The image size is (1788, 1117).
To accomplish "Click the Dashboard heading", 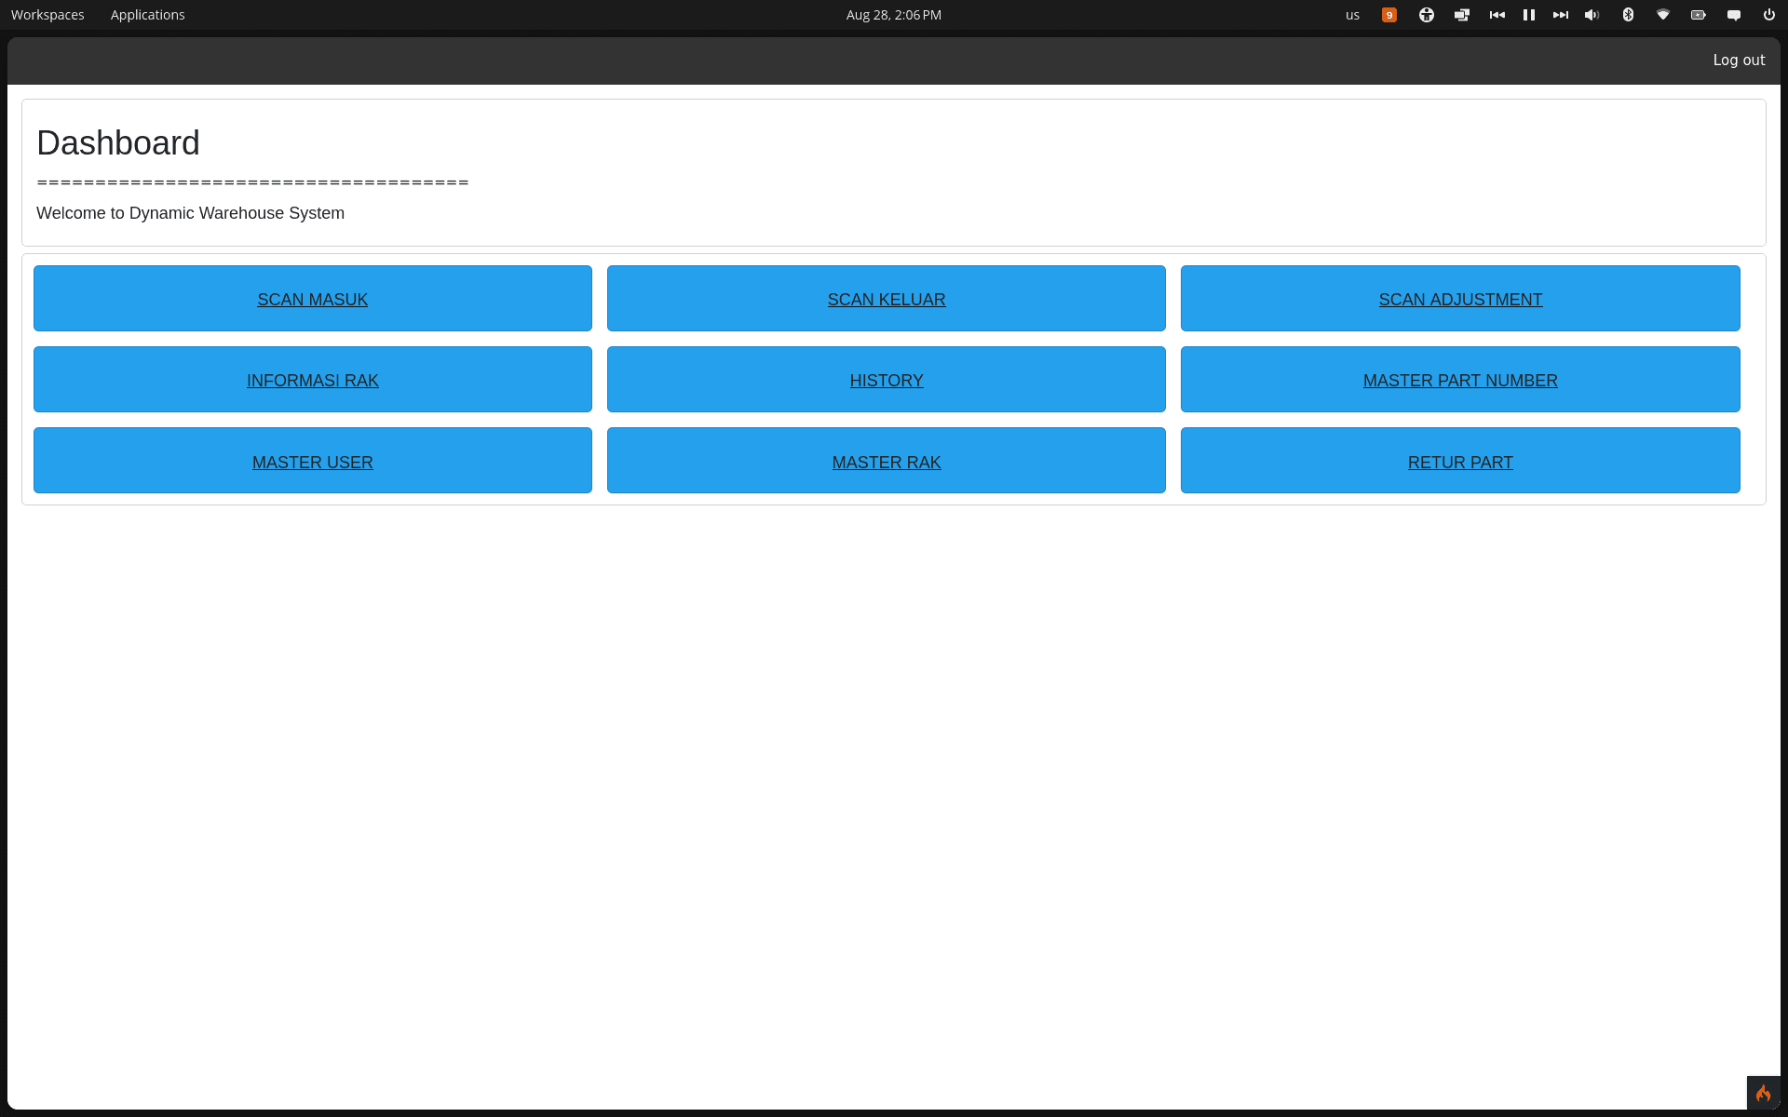I will (x=118, y=142).
